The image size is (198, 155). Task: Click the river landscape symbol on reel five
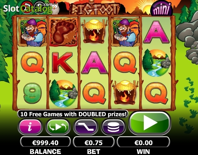coord(156,63)
